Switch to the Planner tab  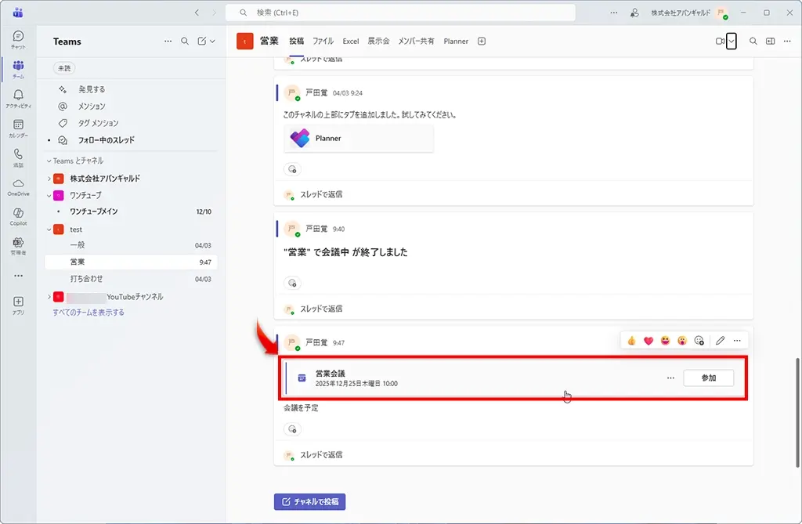click(x=456, y=42)
